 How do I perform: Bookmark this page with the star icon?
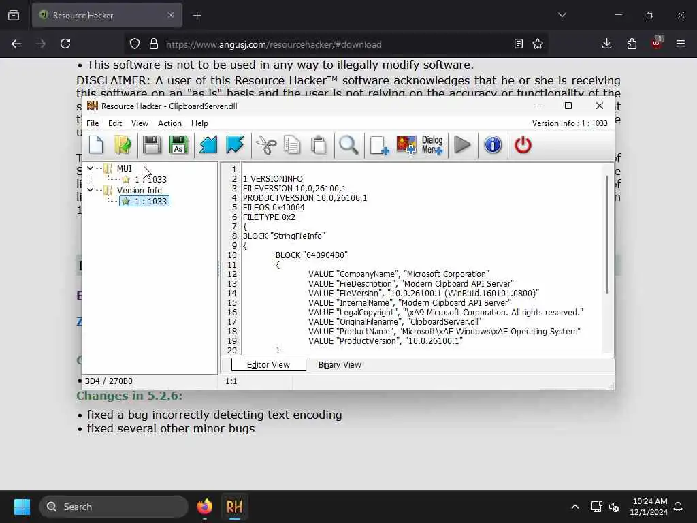(x=538, y=44)
